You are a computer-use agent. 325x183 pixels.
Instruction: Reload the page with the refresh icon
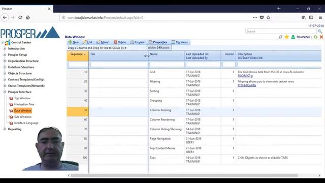coord(20,18)
